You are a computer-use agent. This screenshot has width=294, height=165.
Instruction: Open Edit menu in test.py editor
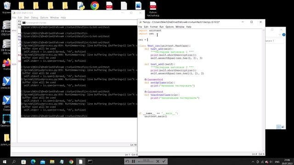coord(146,27)
